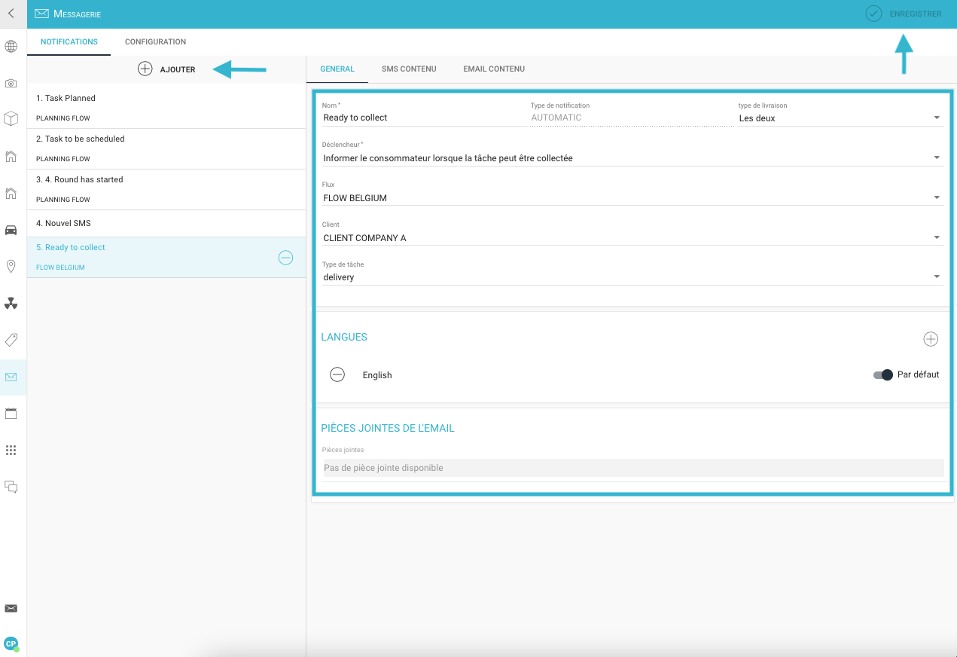The height and width of the screenshot is (657, 957).
Task: Open the CP user avatar
Action: pyautogui.click(x=11, y=643)
